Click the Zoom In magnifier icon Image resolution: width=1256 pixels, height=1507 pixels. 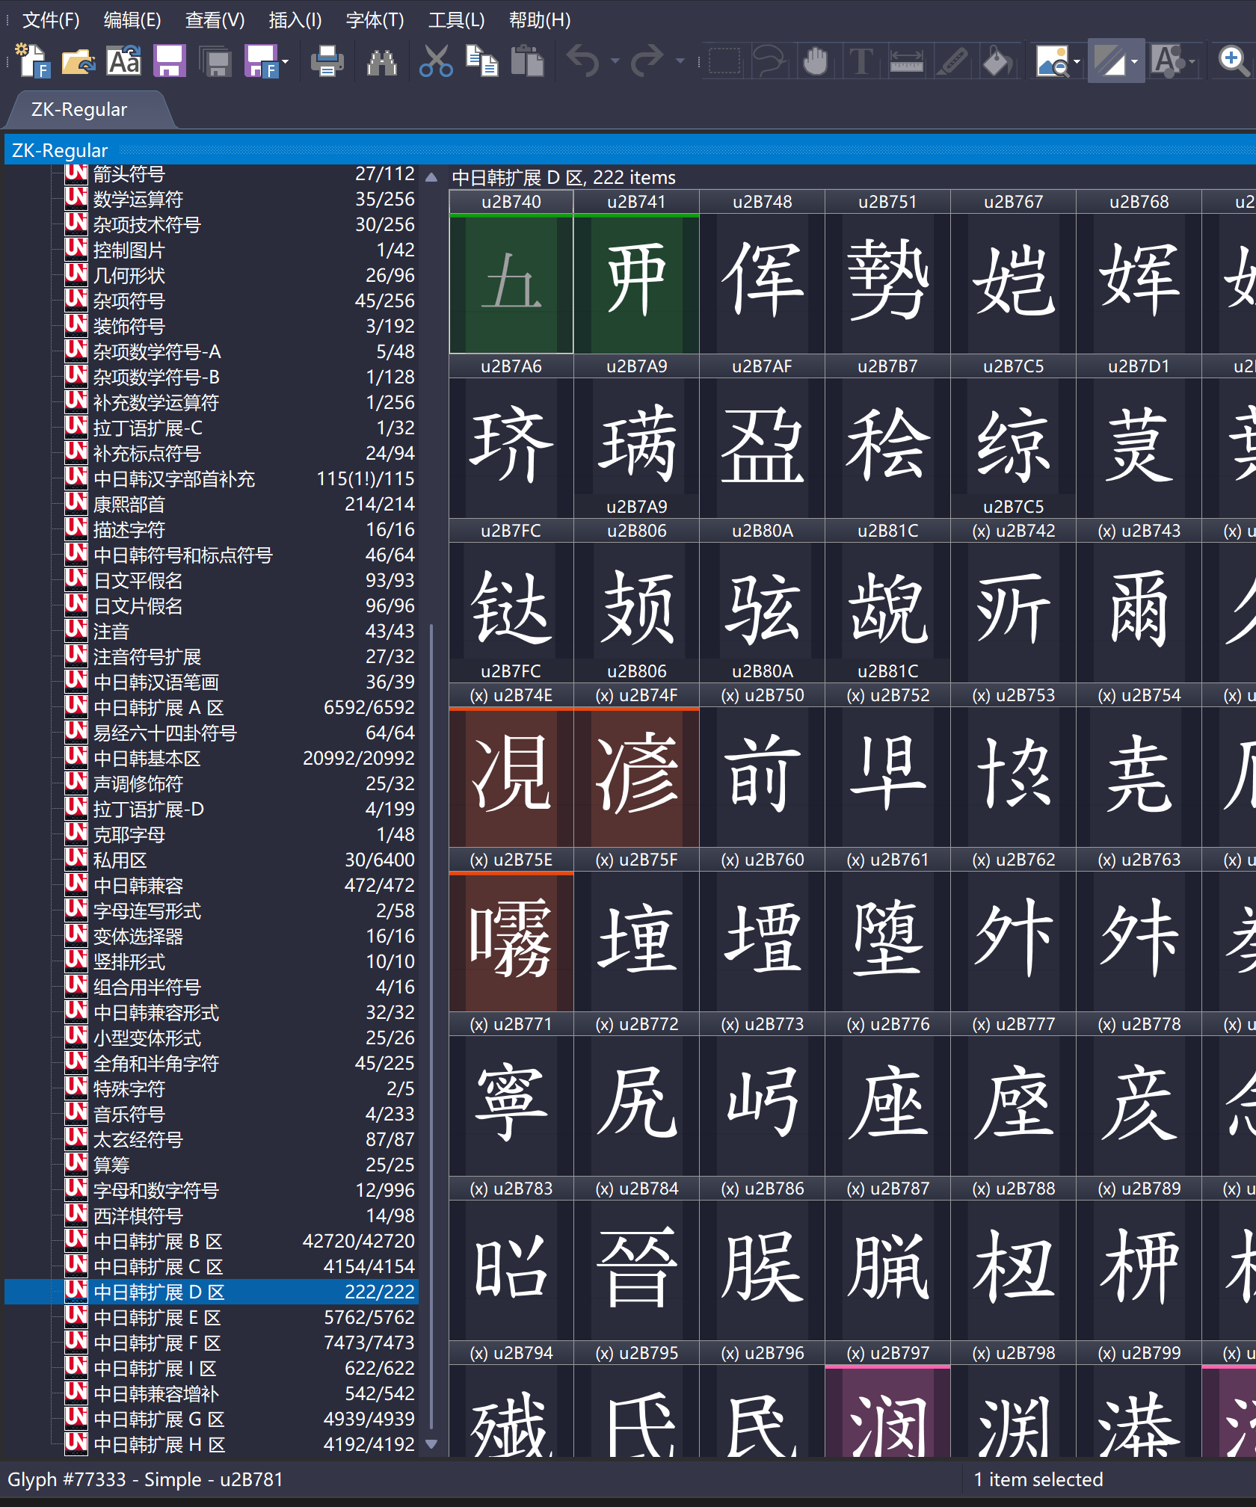pos(1233,61)
